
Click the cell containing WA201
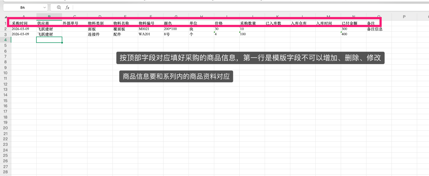151,34
